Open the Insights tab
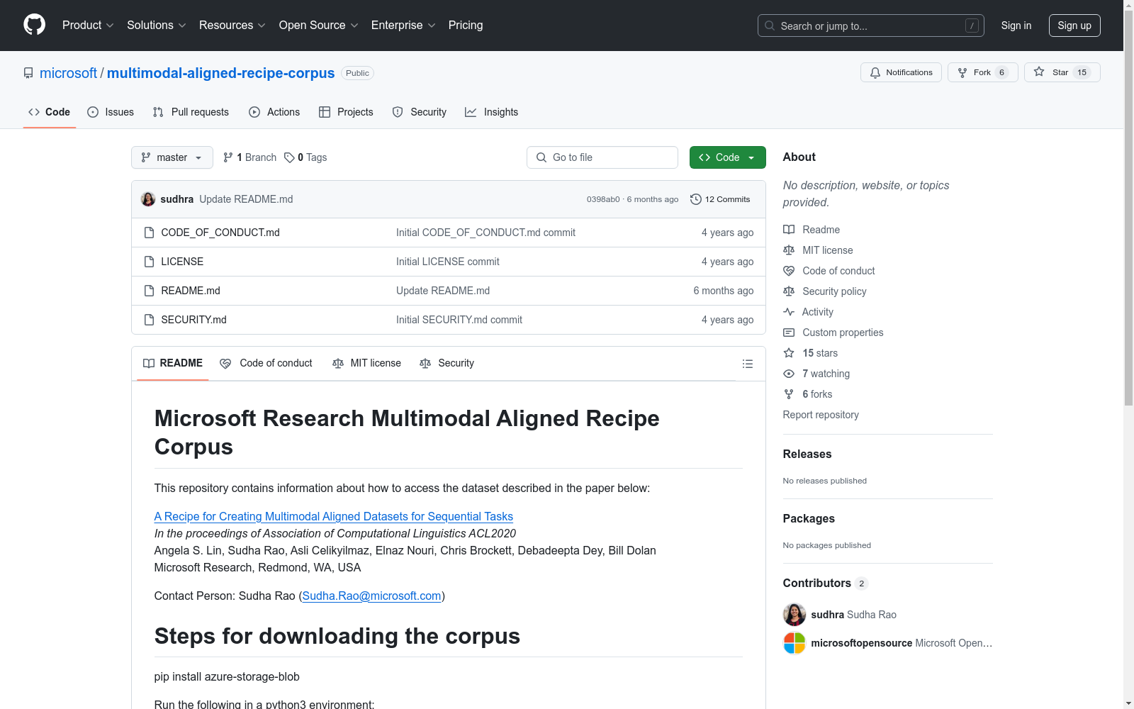The image size is (1134, 709). coord(492,112)
